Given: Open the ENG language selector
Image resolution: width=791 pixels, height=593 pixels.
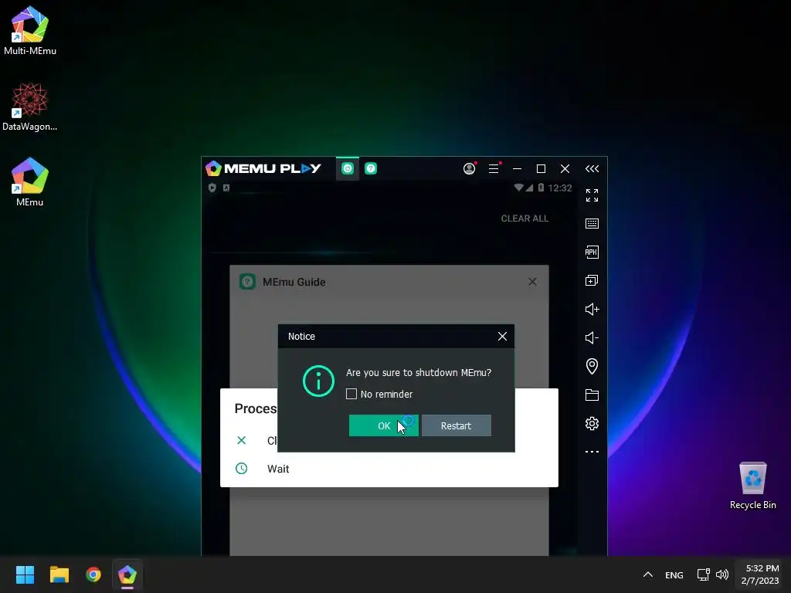Looking at the screenshot, I should (674, 574).
